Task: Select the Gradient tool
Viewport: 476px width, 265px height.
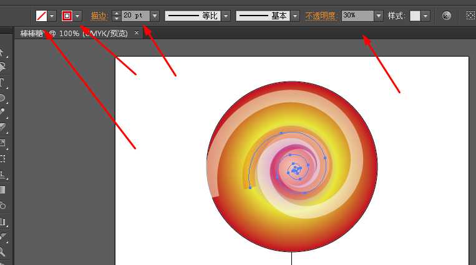Action: click(2, 190)
